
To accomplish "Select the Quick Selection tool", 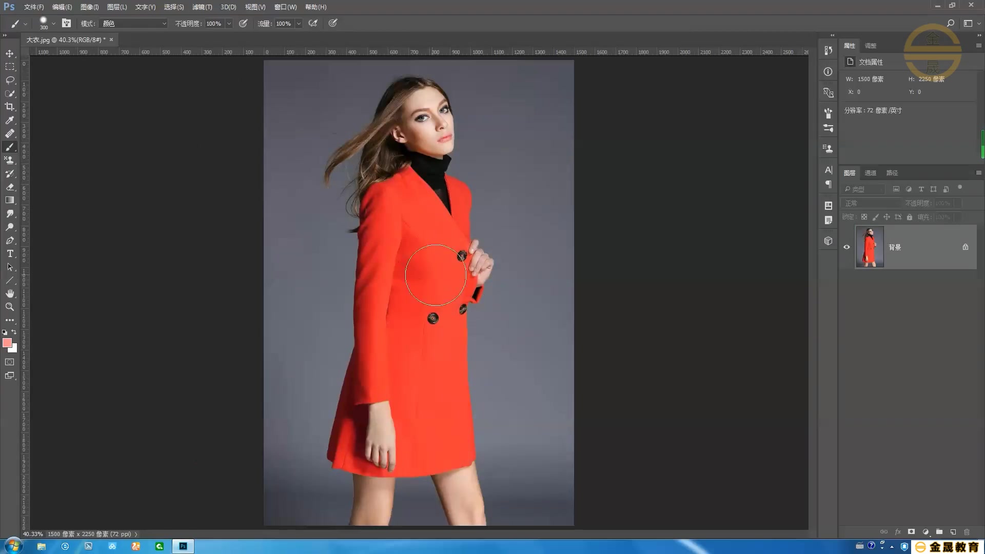I will click(10, 93).
